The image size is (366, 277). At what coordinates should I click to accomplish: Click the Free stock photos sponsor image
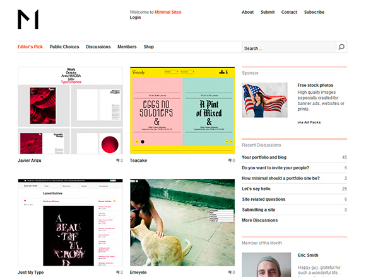[x=264, y=100]
